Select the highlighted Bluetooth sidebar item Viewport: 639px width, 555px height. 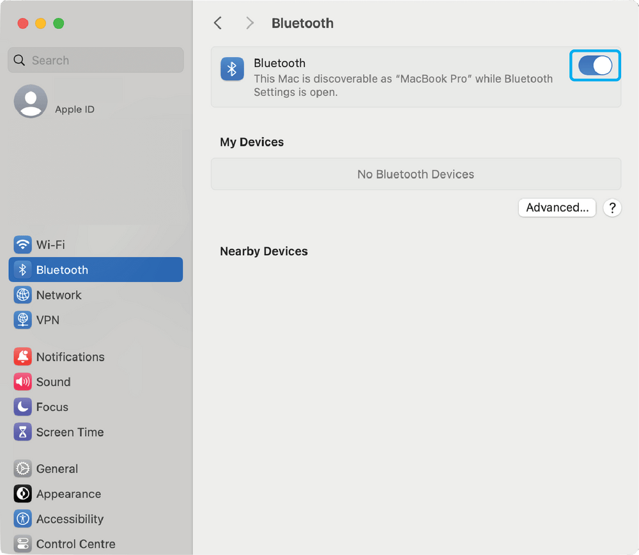click(96, 270)
